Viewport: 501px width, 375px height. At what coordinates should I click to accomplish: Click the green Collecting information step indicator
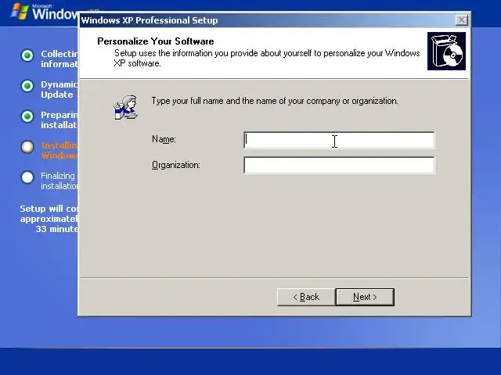(27, 55)
